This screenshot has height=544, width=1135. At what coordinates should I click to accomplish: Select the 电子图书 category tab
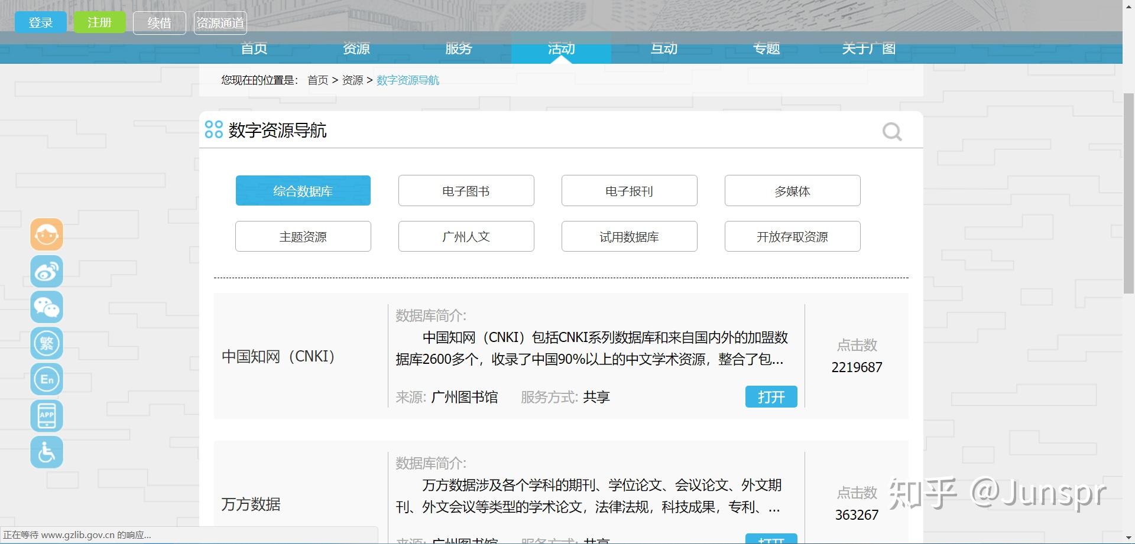pyautogui.click(x=466, y=191)
